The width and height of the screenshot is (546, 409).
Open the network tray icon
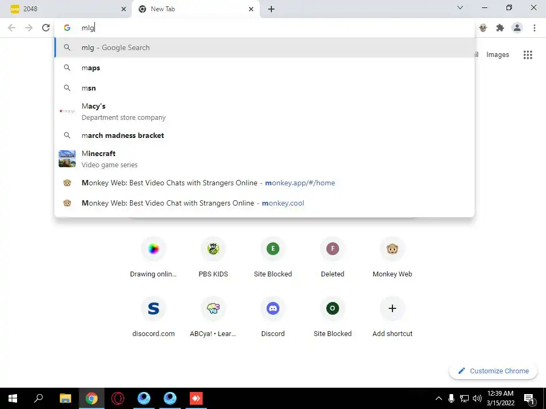pyautogui.click(x=464, y=398)
